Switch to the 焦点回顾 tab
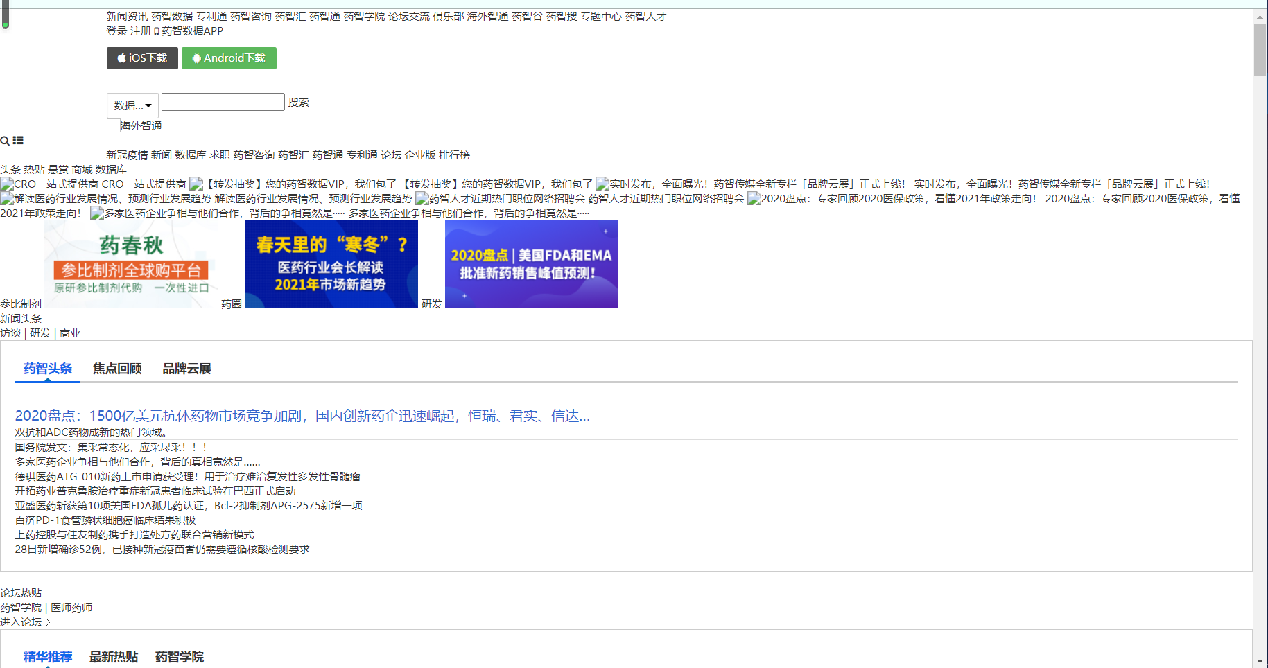 coord(117,369)
